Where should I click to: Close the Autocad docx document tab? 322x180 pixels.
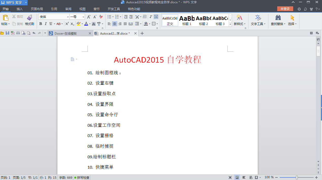pos(136,33)
